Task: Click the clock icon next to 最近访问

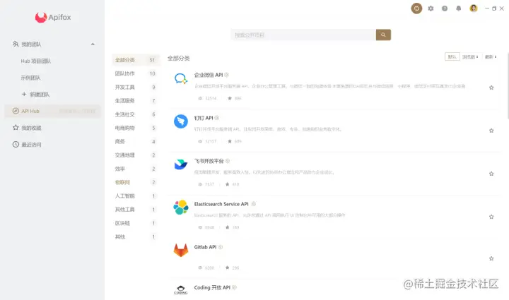Action: click(x=16, y=145)
